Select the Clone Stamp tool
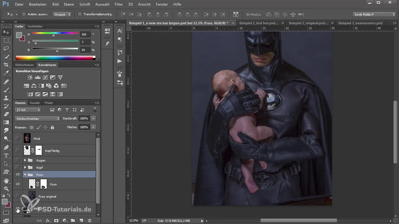The width and height of the screenshot is (399, 224). coord(6,98)
